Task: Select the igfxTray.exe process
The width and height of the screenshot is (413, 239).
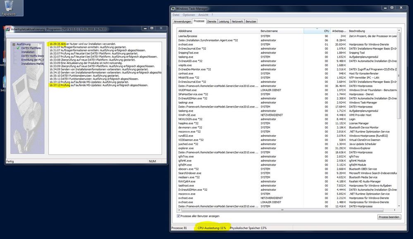Action: [x=287, y=157]
